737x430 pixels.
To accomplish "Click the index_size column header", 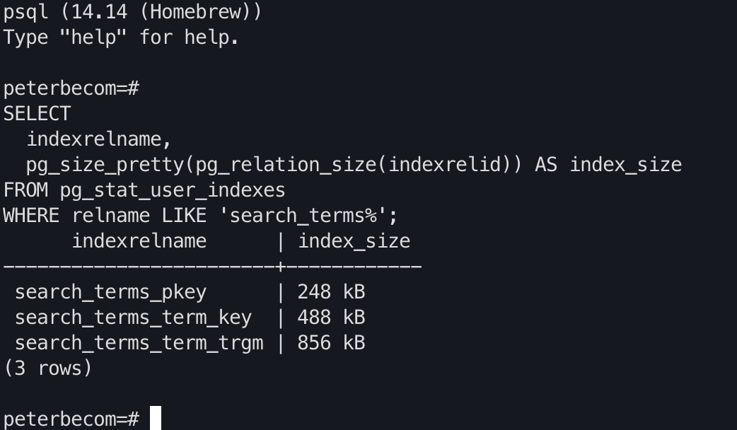I will (354, 241).
